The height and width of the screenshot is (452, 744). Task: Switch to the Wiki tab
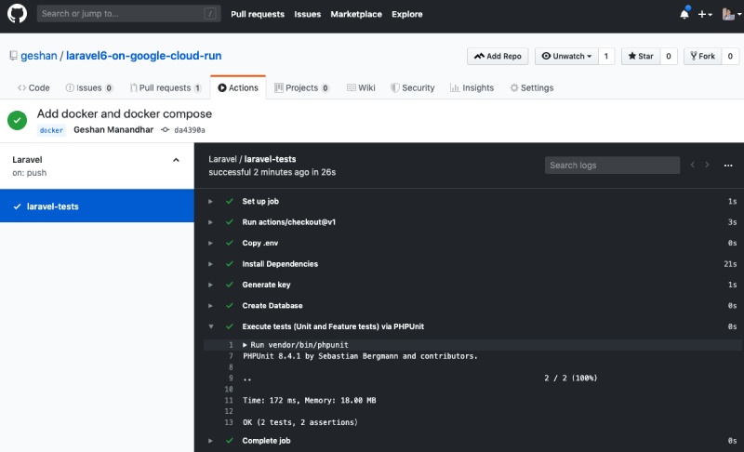[361, 87]
